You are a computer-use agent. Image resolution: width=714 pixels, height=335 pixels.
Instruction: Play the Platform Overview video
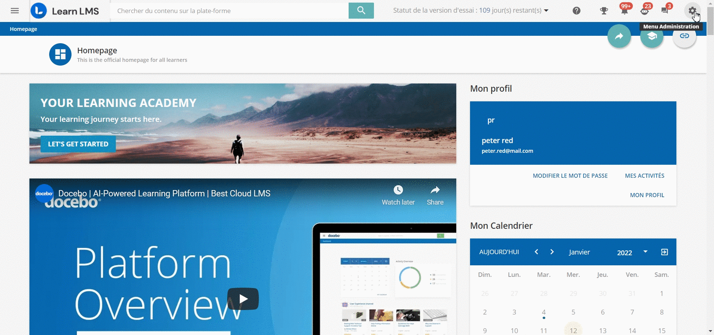coord(243,299)
